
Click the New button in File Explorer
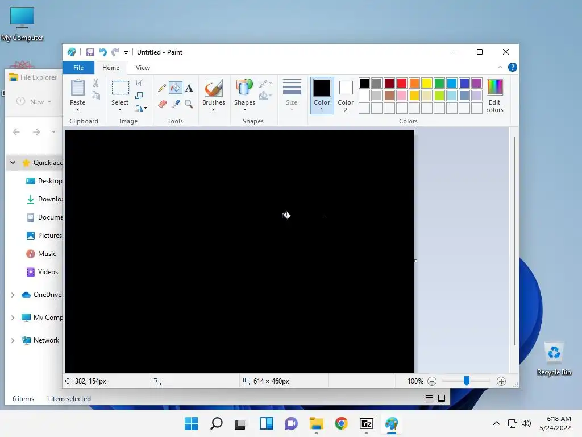pos(34,101)
